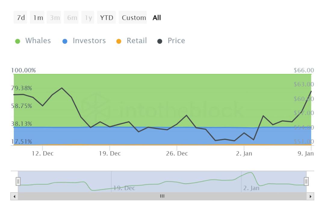This screenshot has width=325, height=216.
Task: Click the dark Price legend dot
Action: click(160, 41)
